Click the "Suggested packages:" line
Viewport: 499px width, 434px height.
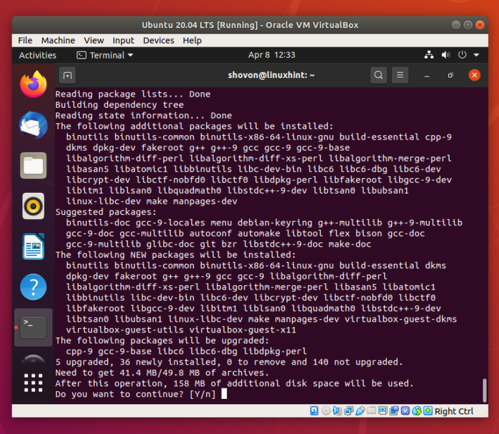point(106,212)
